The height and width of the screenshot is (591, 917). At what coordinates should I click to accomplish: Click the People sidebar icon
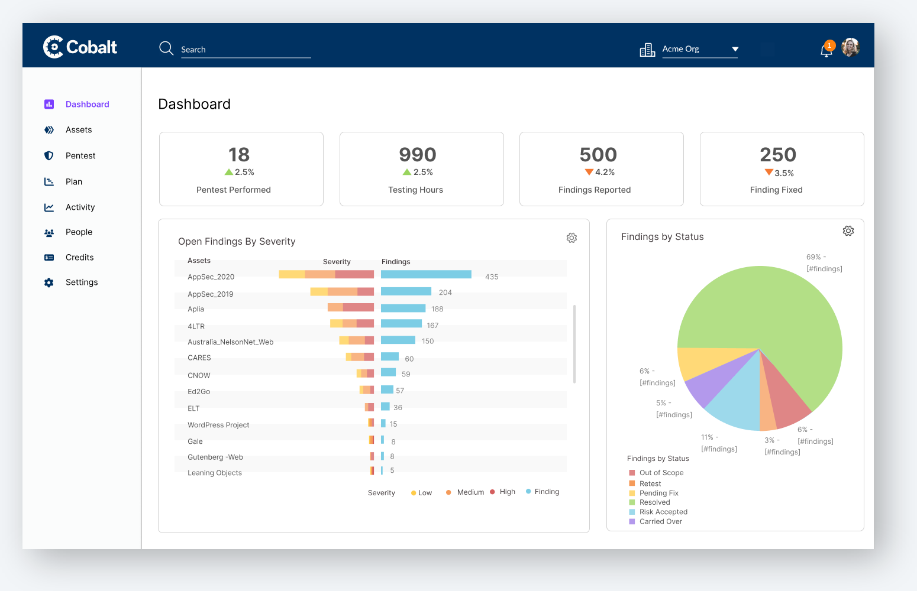tap(49, 233)
